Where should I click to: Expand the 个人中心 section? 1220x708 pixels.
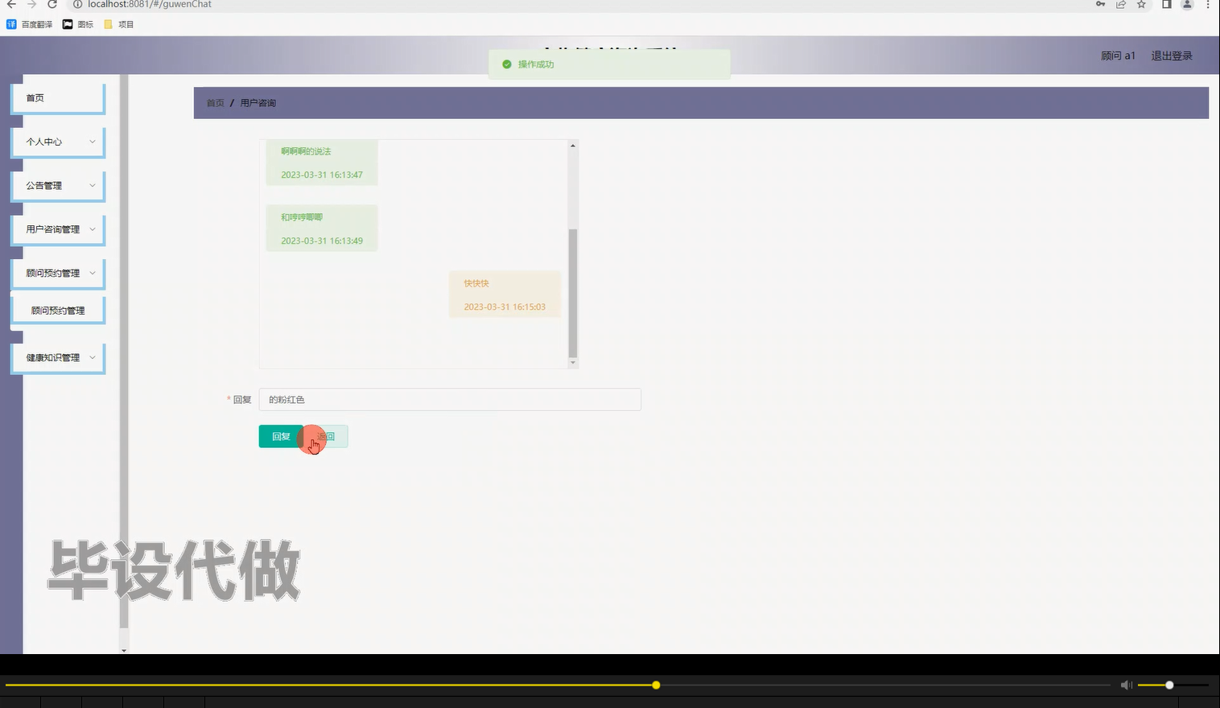(x=57, y=142)
